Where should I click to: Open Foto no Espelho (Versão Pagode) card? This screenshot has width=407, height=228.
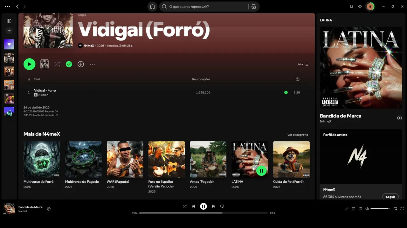pos(167,168)
